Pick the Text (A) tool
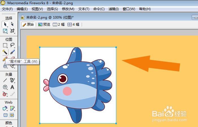198x127 pixels. pos(12,87)
